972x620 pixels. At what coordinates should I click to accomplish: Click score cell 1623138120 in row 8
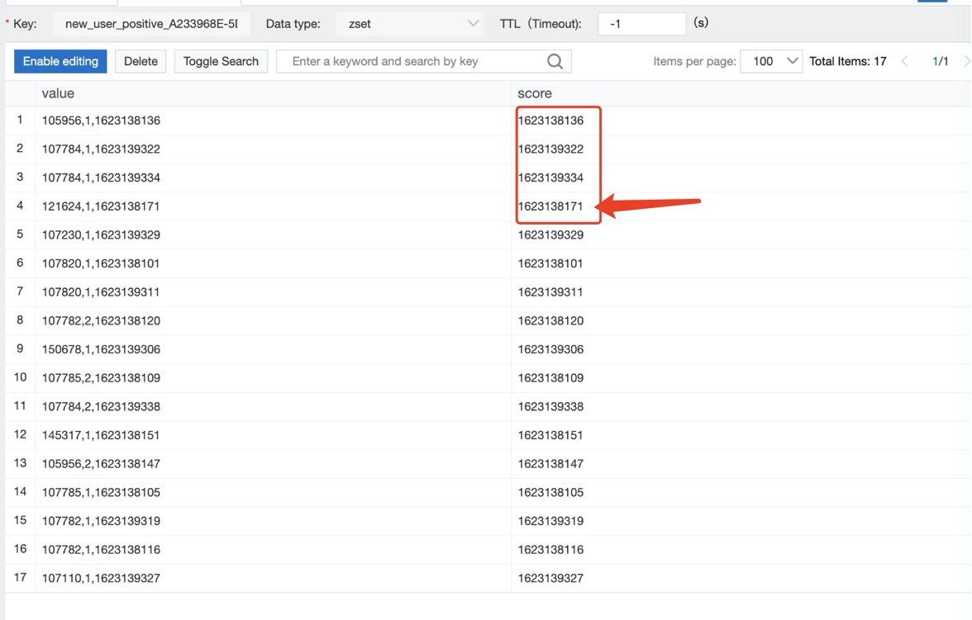click(x=550, y=320)
